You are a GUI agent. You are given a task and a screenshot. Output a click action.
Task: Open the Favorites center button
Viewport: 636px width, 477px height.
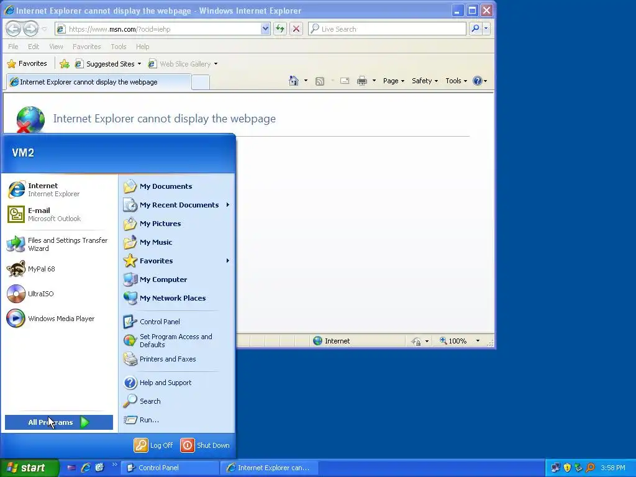click(27, 64)
